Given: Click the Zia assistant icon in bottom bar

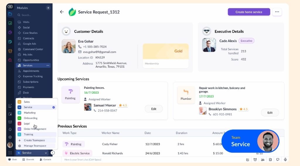Looking at the screenshot, I should tap(262, 160).
